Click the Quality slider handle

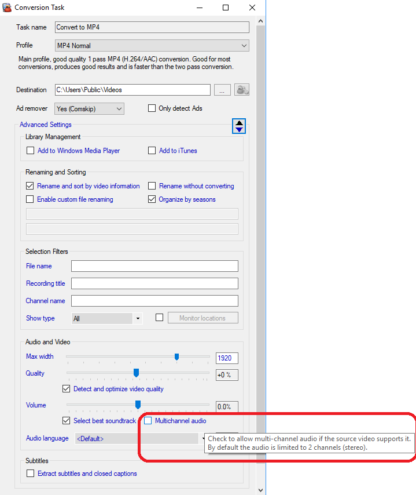tap(137, 373)
